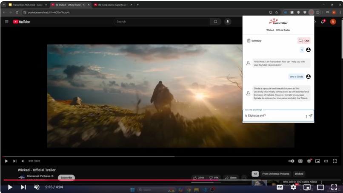Open the Universal Pictures channel link
The height and width of the screenshot is (193, 343).
[x=39, y=176]
